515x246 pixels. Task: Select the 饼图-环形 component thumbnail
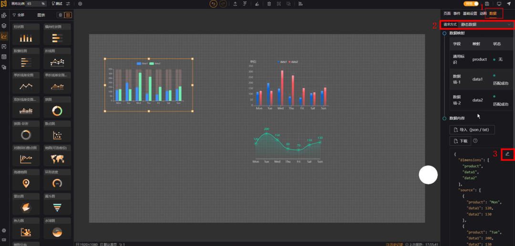point(26,131)
